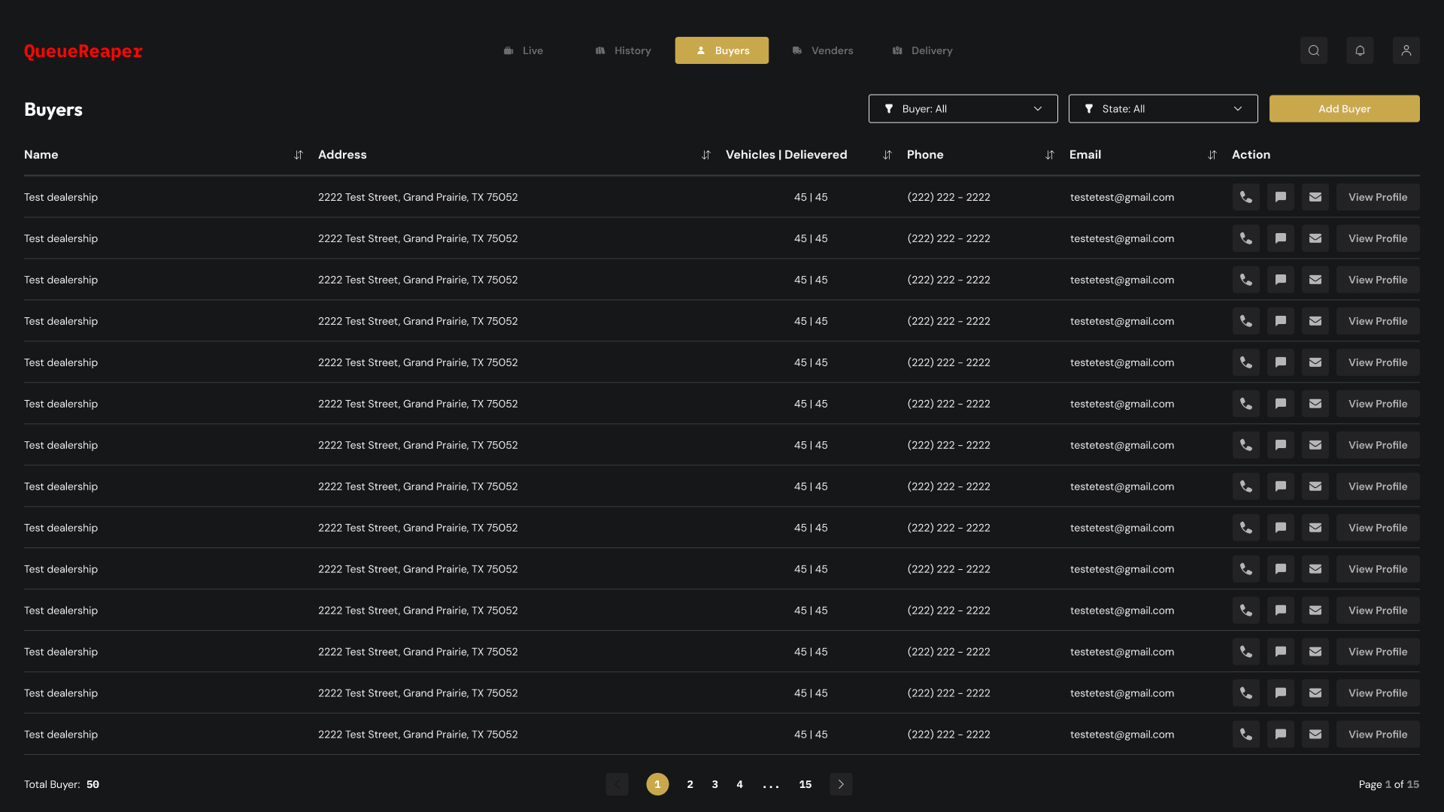Open notifications bell icon
Image resolution: width=1444 pixels, height=812 pixels.
pyautogui.click(x=1360, y=50)
